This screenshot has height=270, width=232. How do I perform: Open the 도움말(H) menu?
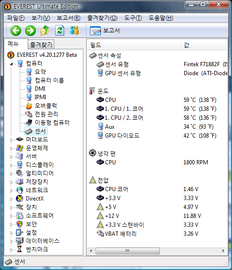[x=161, y=18]
